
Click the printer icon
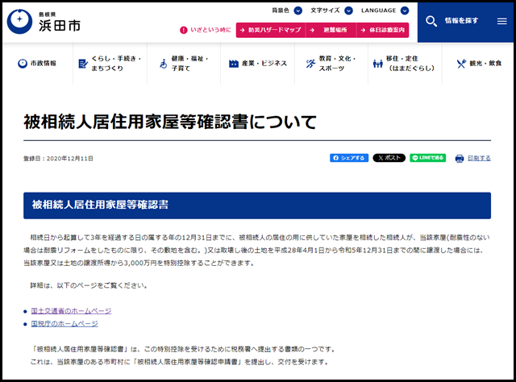click(x=460, y=159)
